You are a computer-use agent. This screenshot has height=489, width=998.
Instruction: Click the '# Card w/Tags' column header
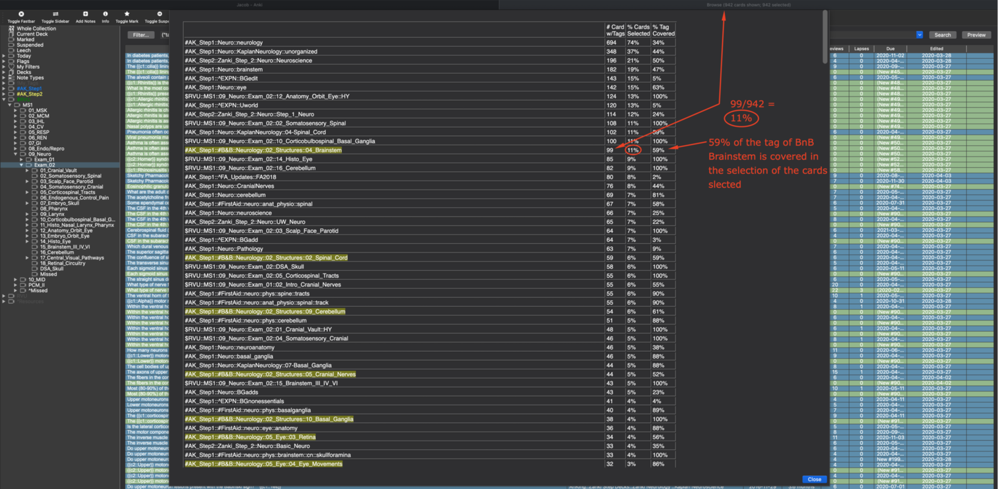[x=615, y=30]
